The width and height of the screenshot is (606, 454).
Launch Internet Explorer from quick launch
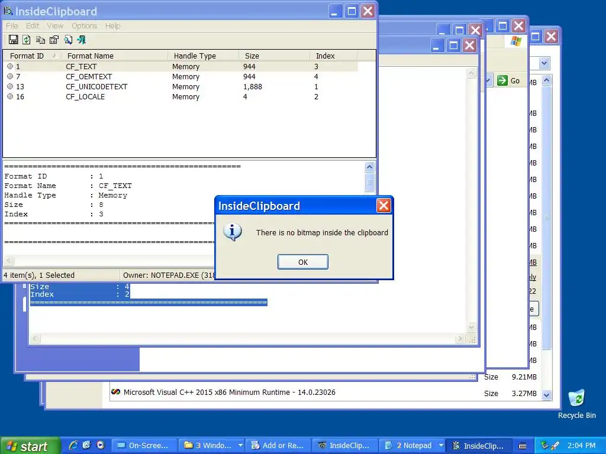pyautogui.click(x=73, y=445)
